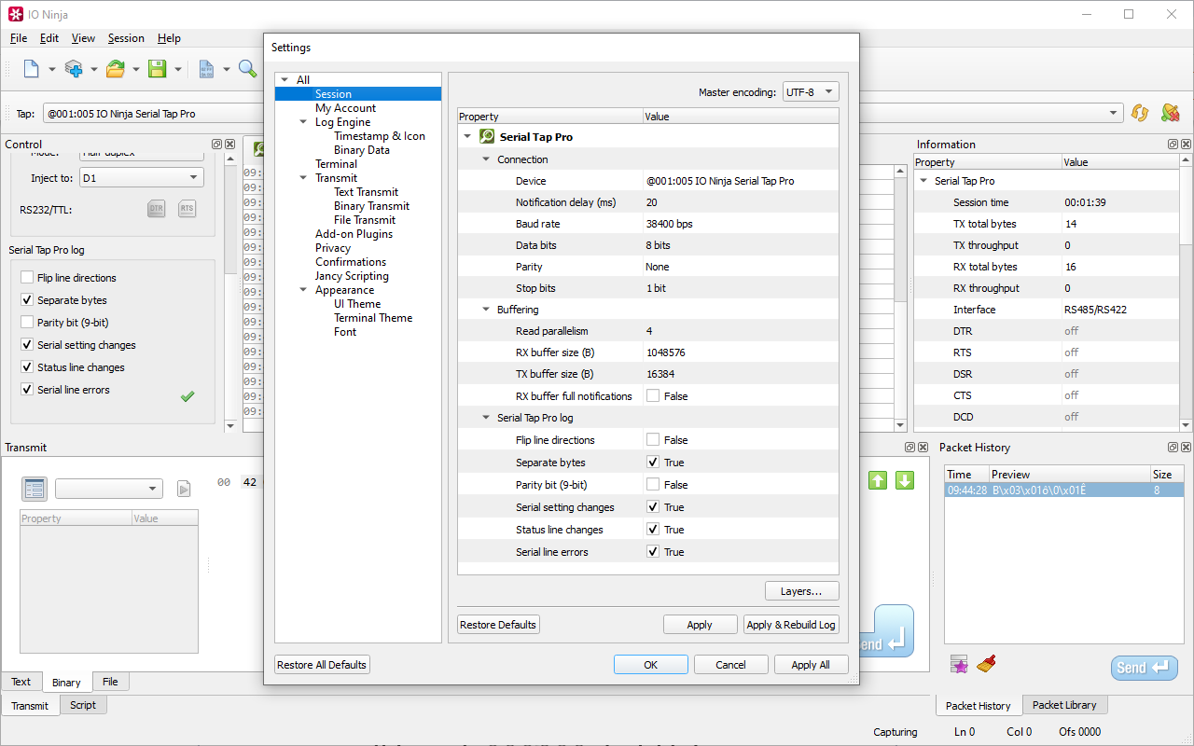The height and width of the screenshot is (746, 1194).
Task: Toggle Separate bytes checkbox in Control panel
Action: pyautogui.click(x=27, y=300)
